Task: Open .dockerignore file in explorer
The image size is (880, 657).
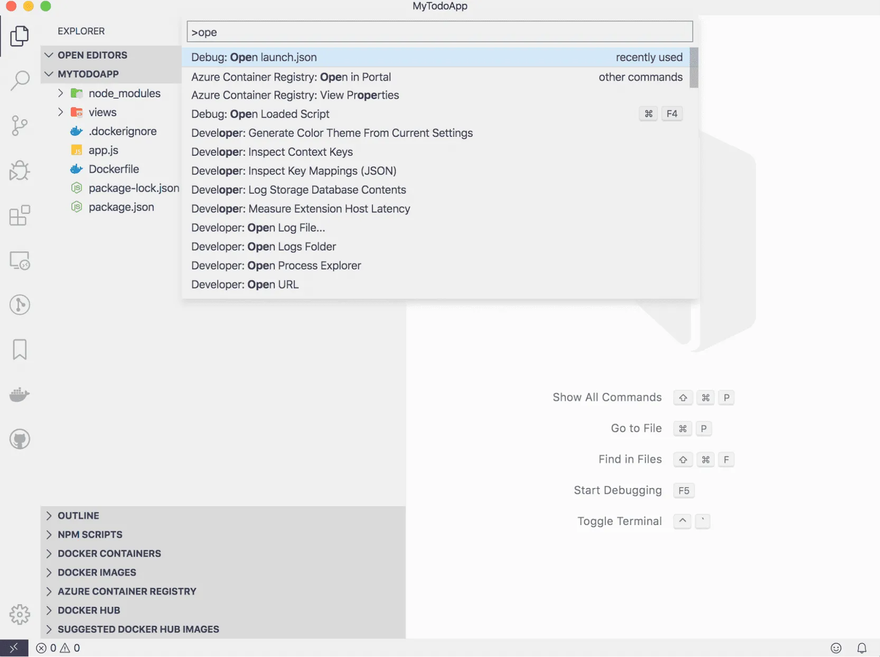Action: click(123, 131)
